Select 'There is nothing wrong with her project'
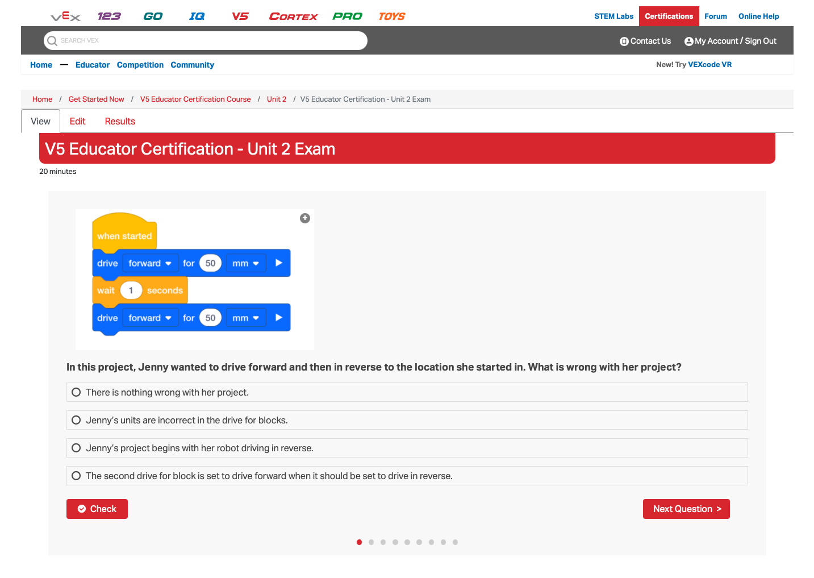The height and width of the screenshot is (578, 814). 407,392
